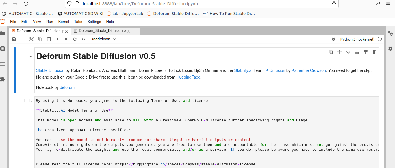
Task: Open a new launcher tab with plus
Action: [x=137, y=31]
